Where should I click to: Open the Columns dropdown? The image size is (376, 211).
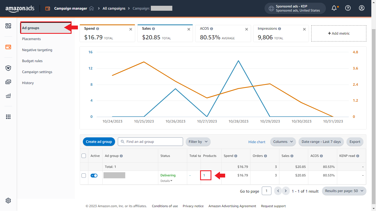pyautogui.click(x=283, y=141)
